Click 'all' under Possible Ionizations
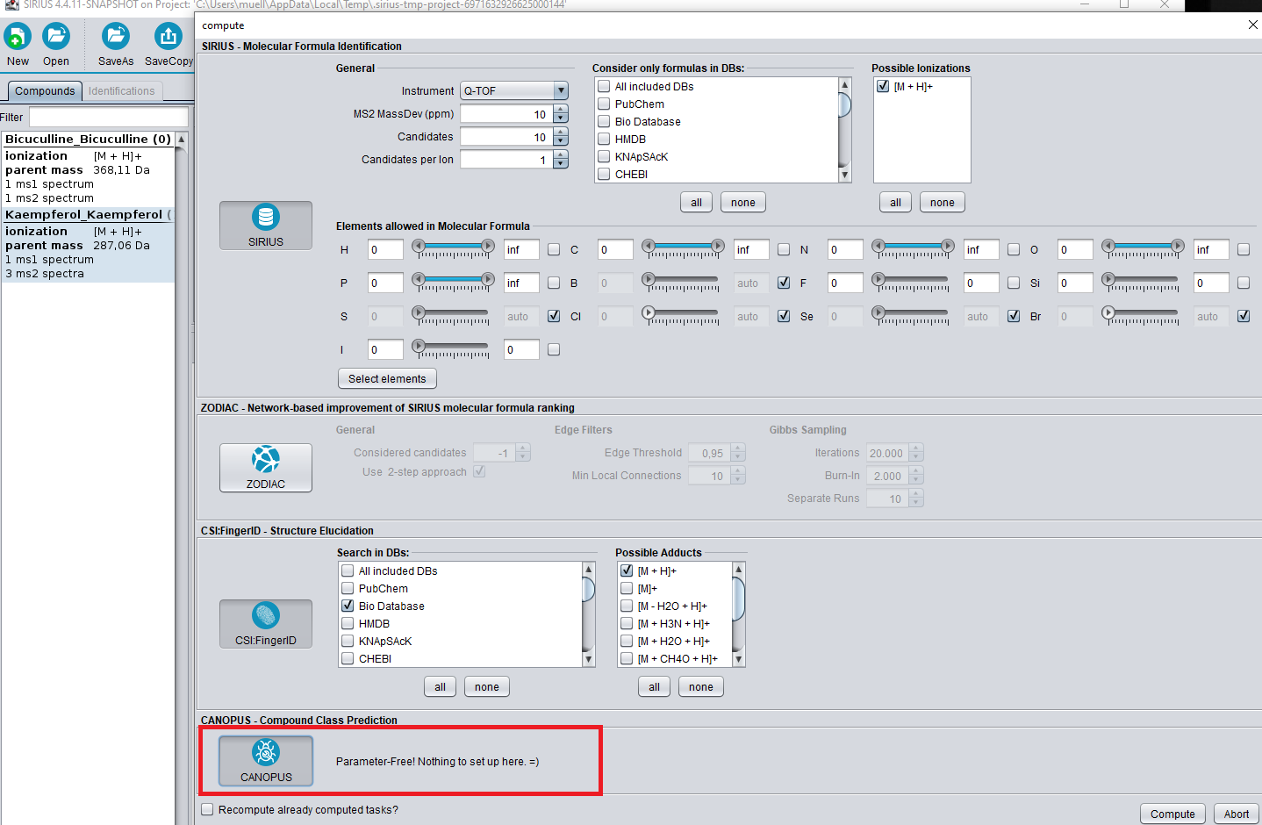The image size is (1262, 825). pyautogui.click(x=895, y=202)
